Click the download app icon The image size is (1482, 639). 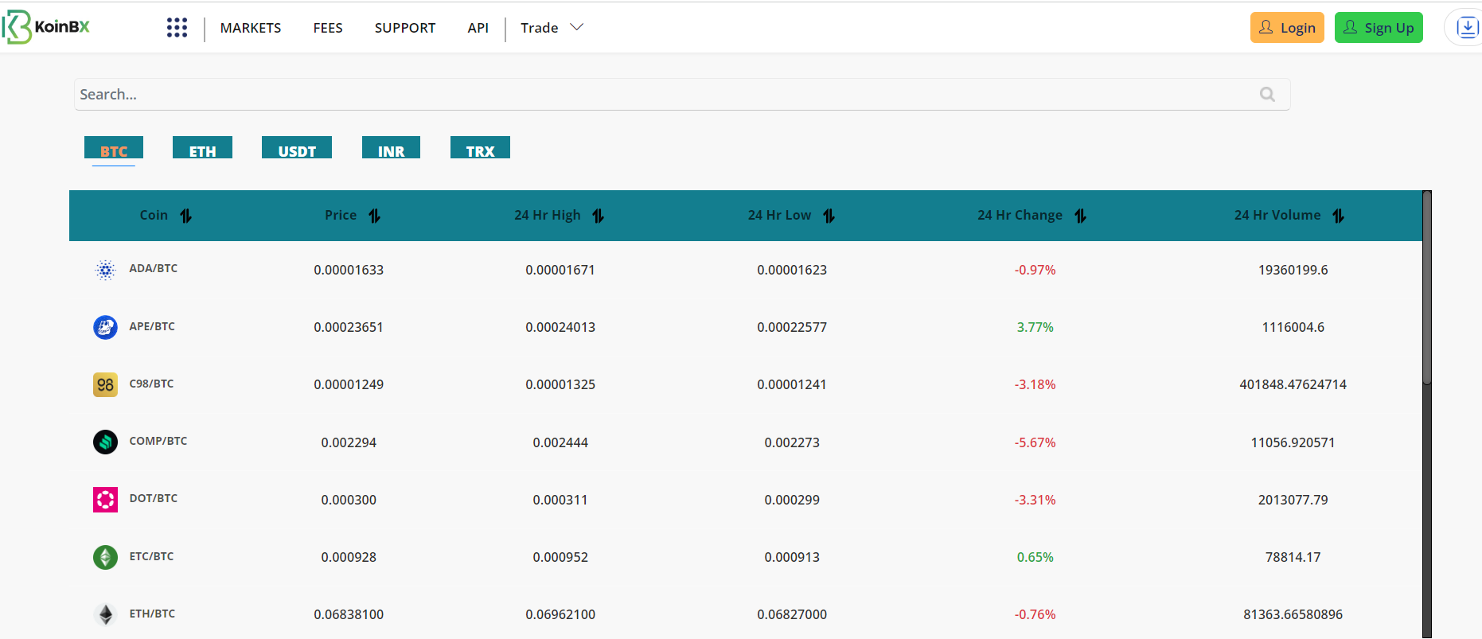[1467, 28]
